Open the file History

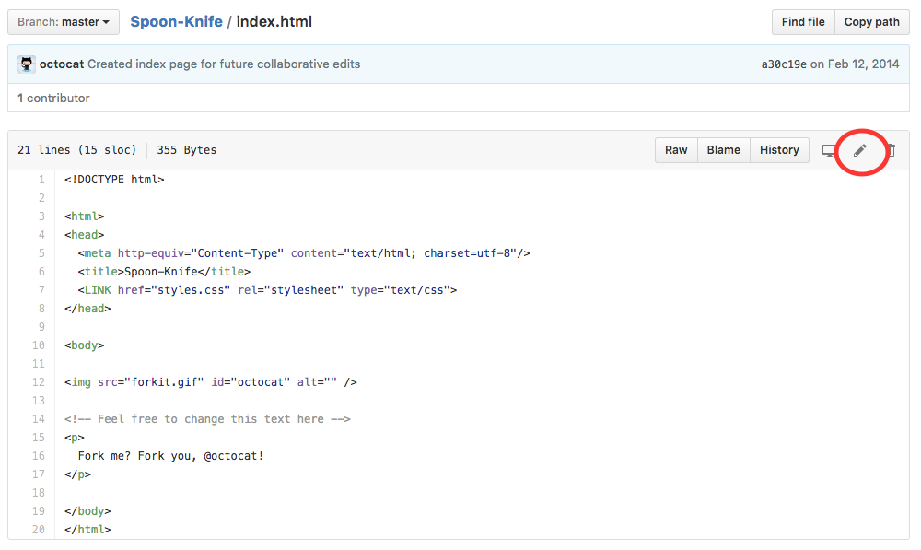click(779, 150)
